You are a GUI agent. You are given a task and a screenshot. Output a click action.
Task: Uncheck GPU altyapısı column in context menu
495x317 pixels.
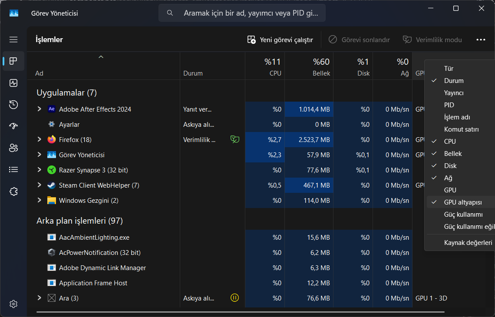(x=461, y=202)
